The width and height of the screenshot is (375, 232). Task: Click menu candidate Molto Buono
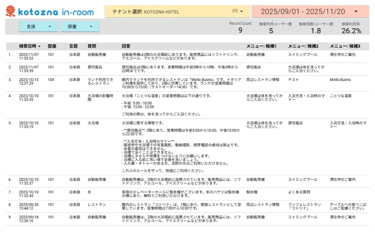(x=340, y=80)
